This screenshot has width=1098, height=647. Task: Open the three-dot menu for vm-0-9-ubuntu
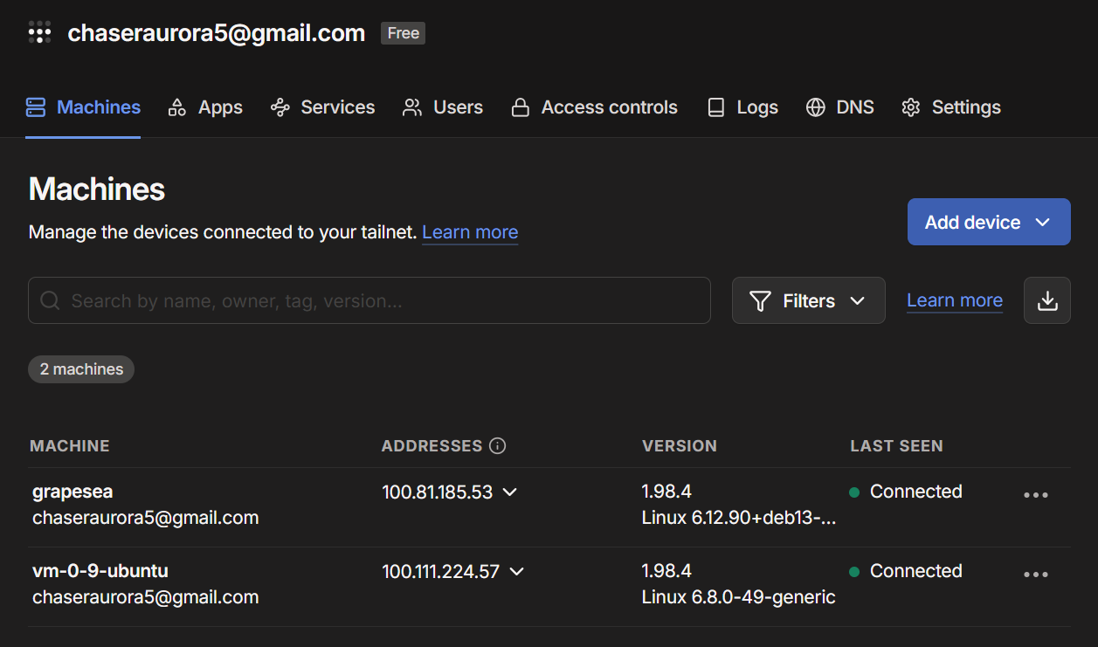point(1036,575)
